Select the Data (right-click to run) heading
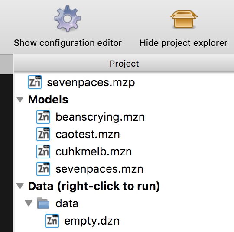 pos(94,186)
